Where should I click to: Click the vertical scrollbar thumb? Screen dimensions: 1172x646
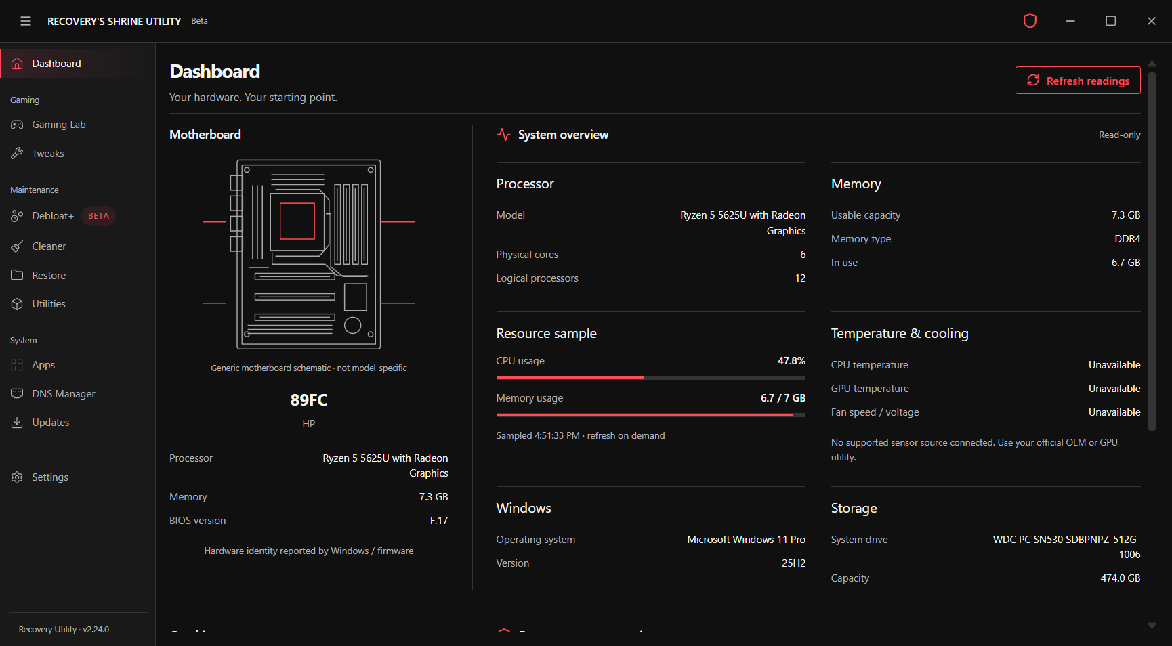coord(1152,251)
